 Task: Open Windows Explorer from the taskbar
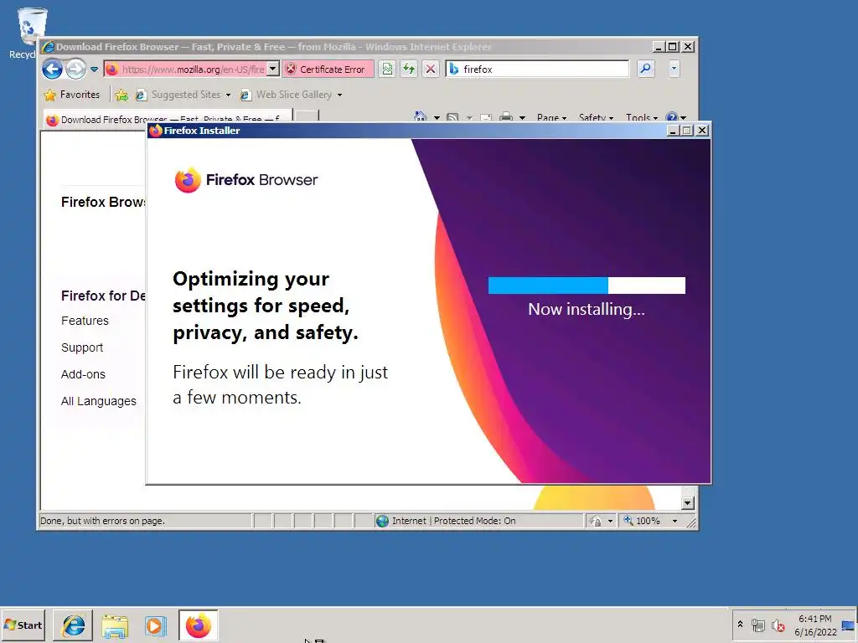tap(115, 626)
